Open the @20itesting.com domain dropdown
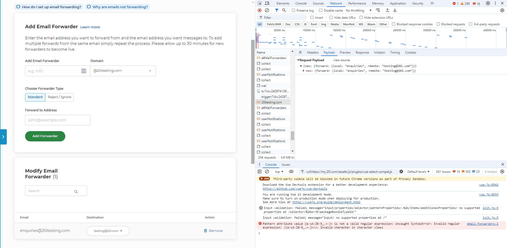Viewport: 507px width, 248px height. pos(123,71)
